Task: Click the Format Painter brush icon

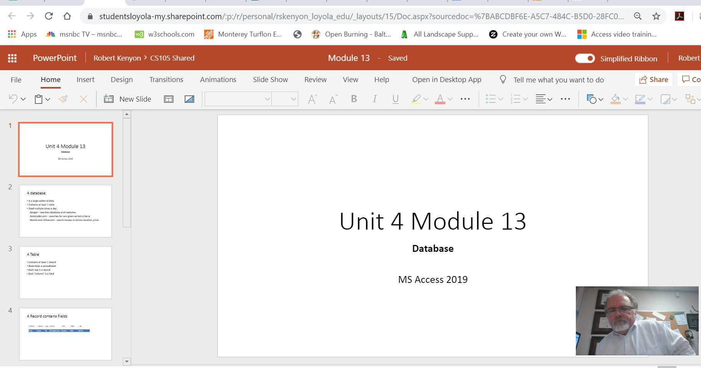Action: (63, 99)
